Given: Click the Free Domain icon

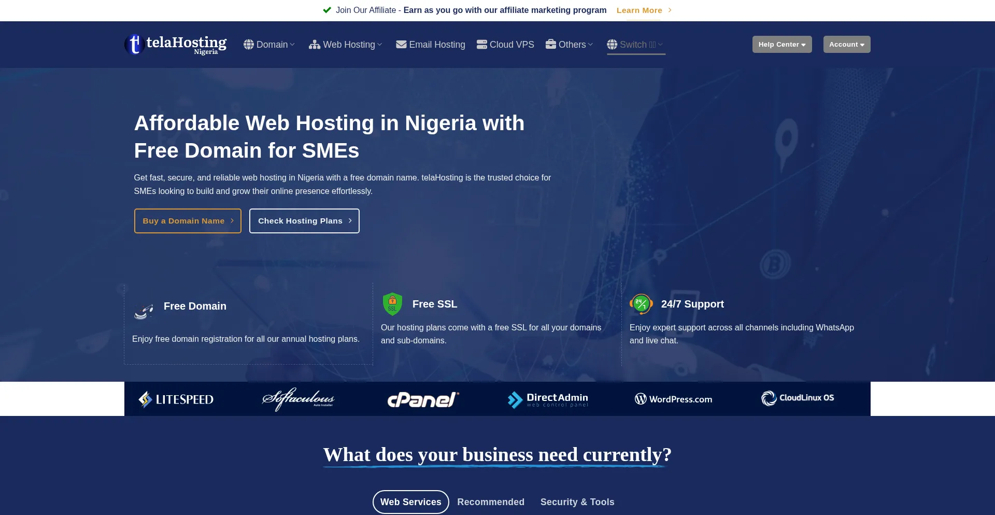Looking at the screenshot, I should (x=144, y=311).
